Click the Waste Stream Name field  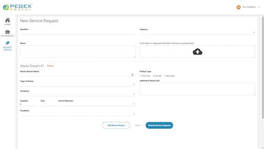(78, 74)
